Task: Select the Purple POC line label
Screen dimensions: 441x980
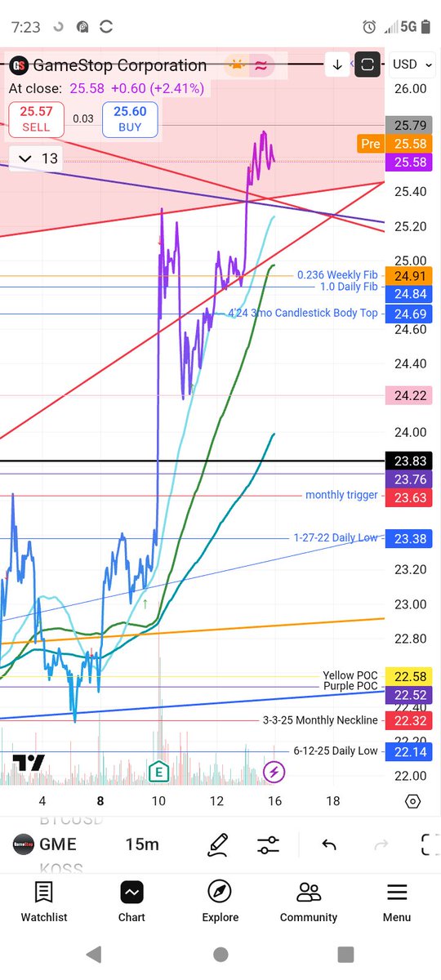Action: click(x=351, y=686)
